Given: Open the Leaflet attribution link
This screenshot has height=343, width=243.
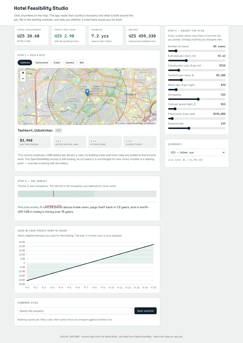Looking at the screenshot, I should click(121, 123).
